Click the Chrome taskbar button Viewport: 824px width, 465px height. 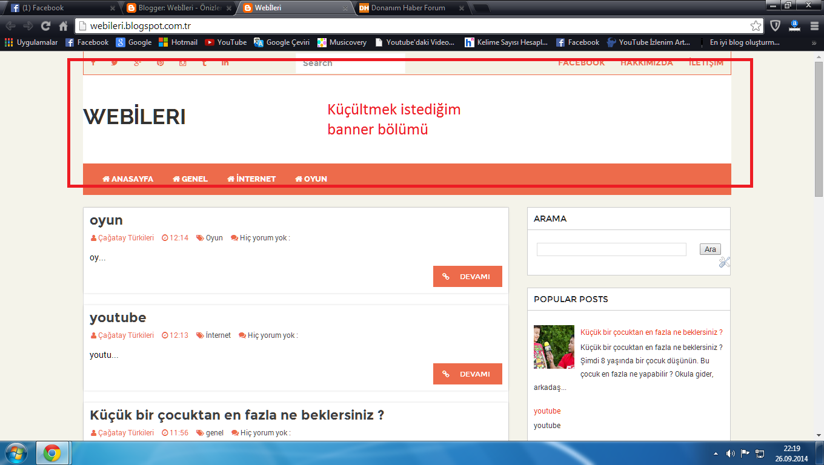53,453
